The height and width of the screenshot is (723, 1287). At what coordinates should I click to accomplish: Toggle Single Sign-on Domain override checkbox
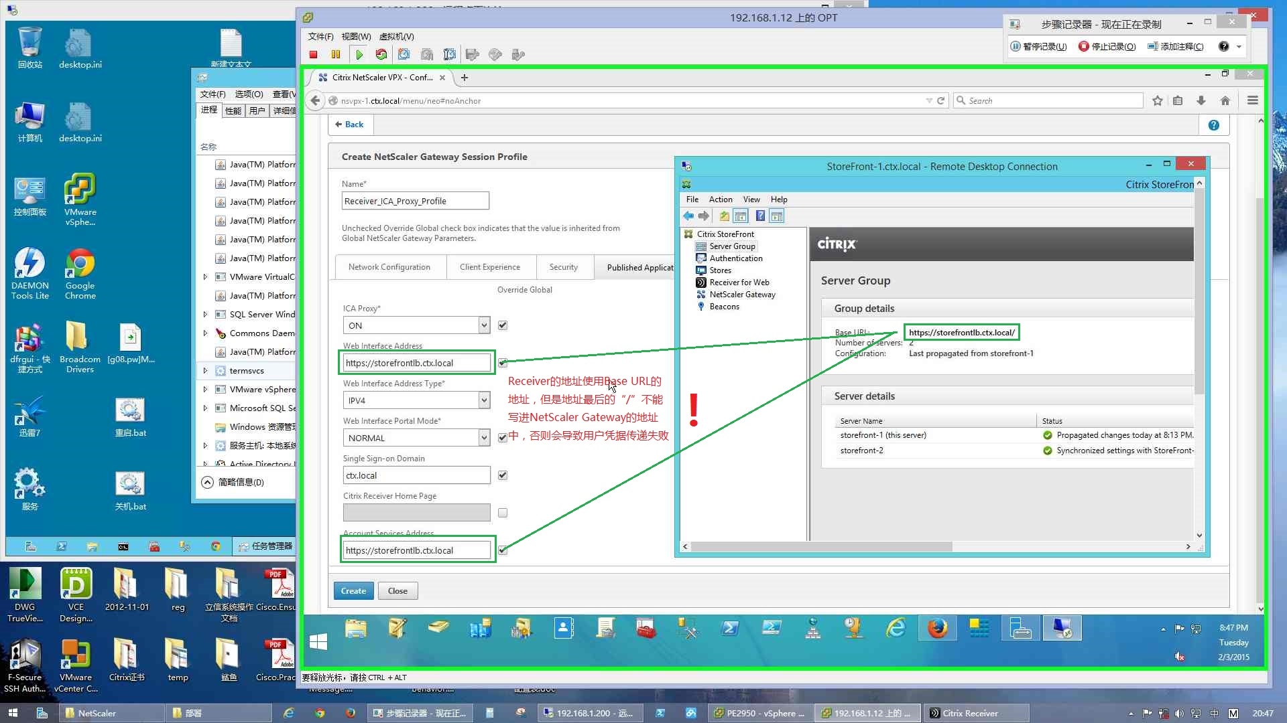click(x=503, y=475)
